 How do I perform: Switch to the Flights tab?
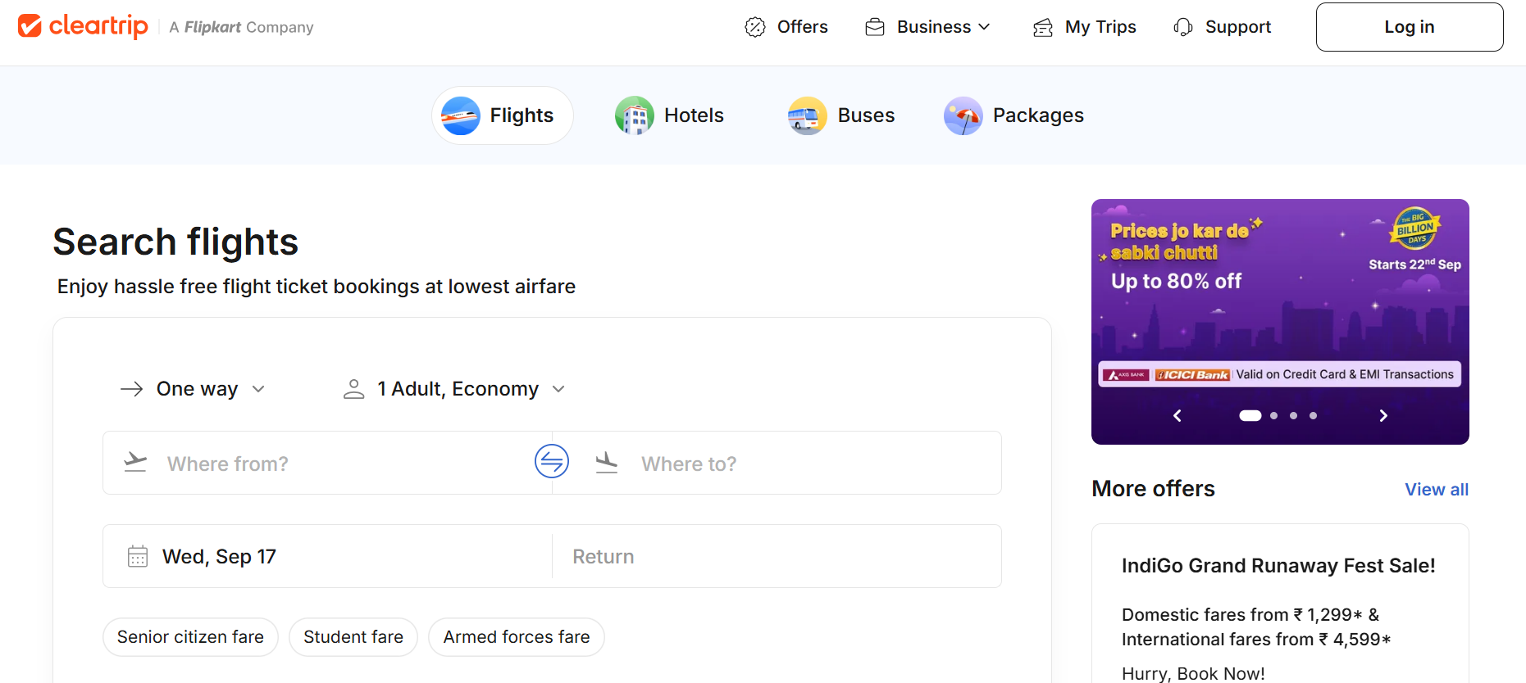(502, 115)
